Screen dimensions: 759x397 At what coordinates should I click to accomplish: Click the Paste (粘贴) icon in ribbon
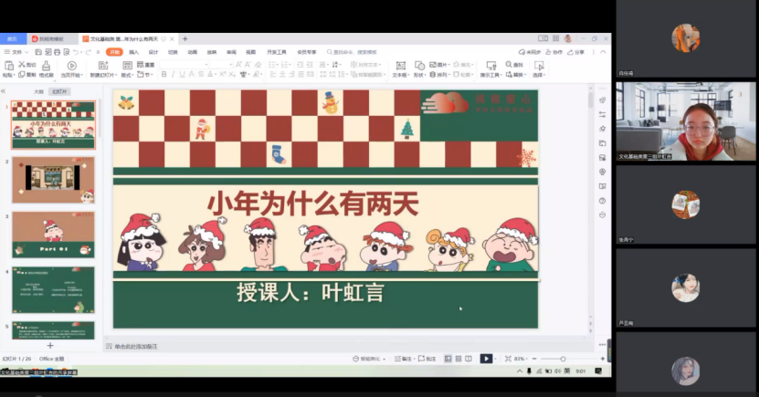coord(9,66)
